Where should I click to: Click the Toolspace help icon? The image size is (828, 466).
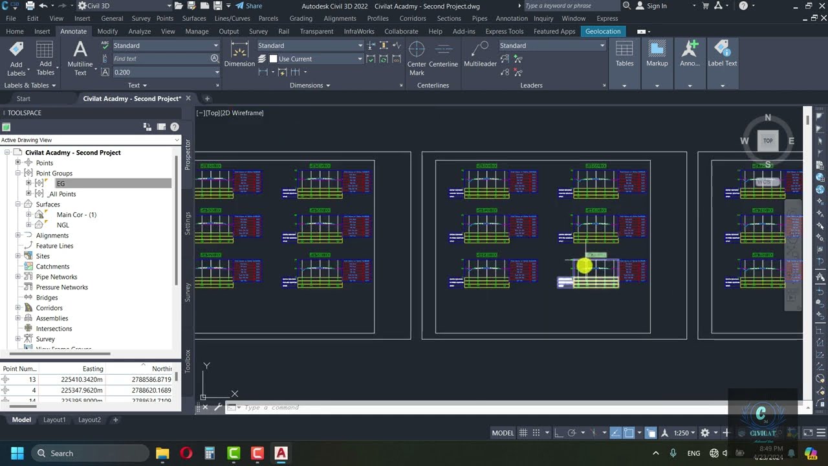(175, 127)
